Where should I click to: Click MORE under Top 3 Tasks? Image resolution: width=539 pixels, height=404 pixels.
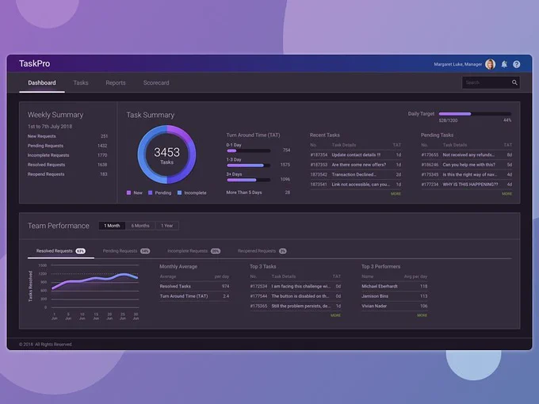point(335,315)
